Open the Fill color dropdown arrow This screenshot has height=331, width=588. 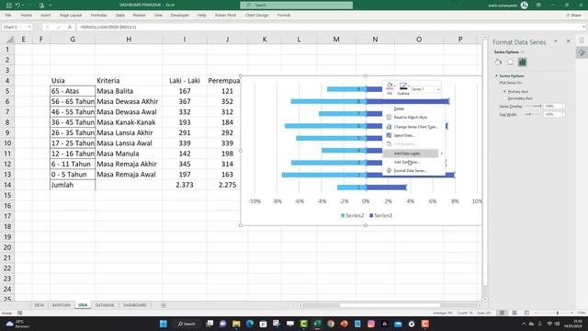[394, 86]
